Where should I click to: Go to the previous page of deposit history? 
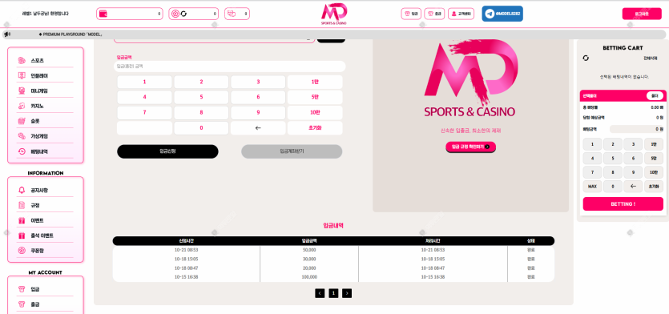320,293
